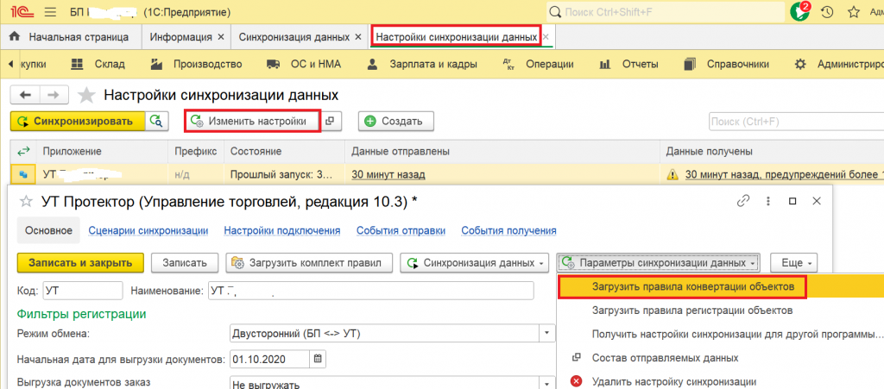Image resolution: width=884 pixels, height=389 pixels.
Task: Click the Код input field
Action: [82, 291]
